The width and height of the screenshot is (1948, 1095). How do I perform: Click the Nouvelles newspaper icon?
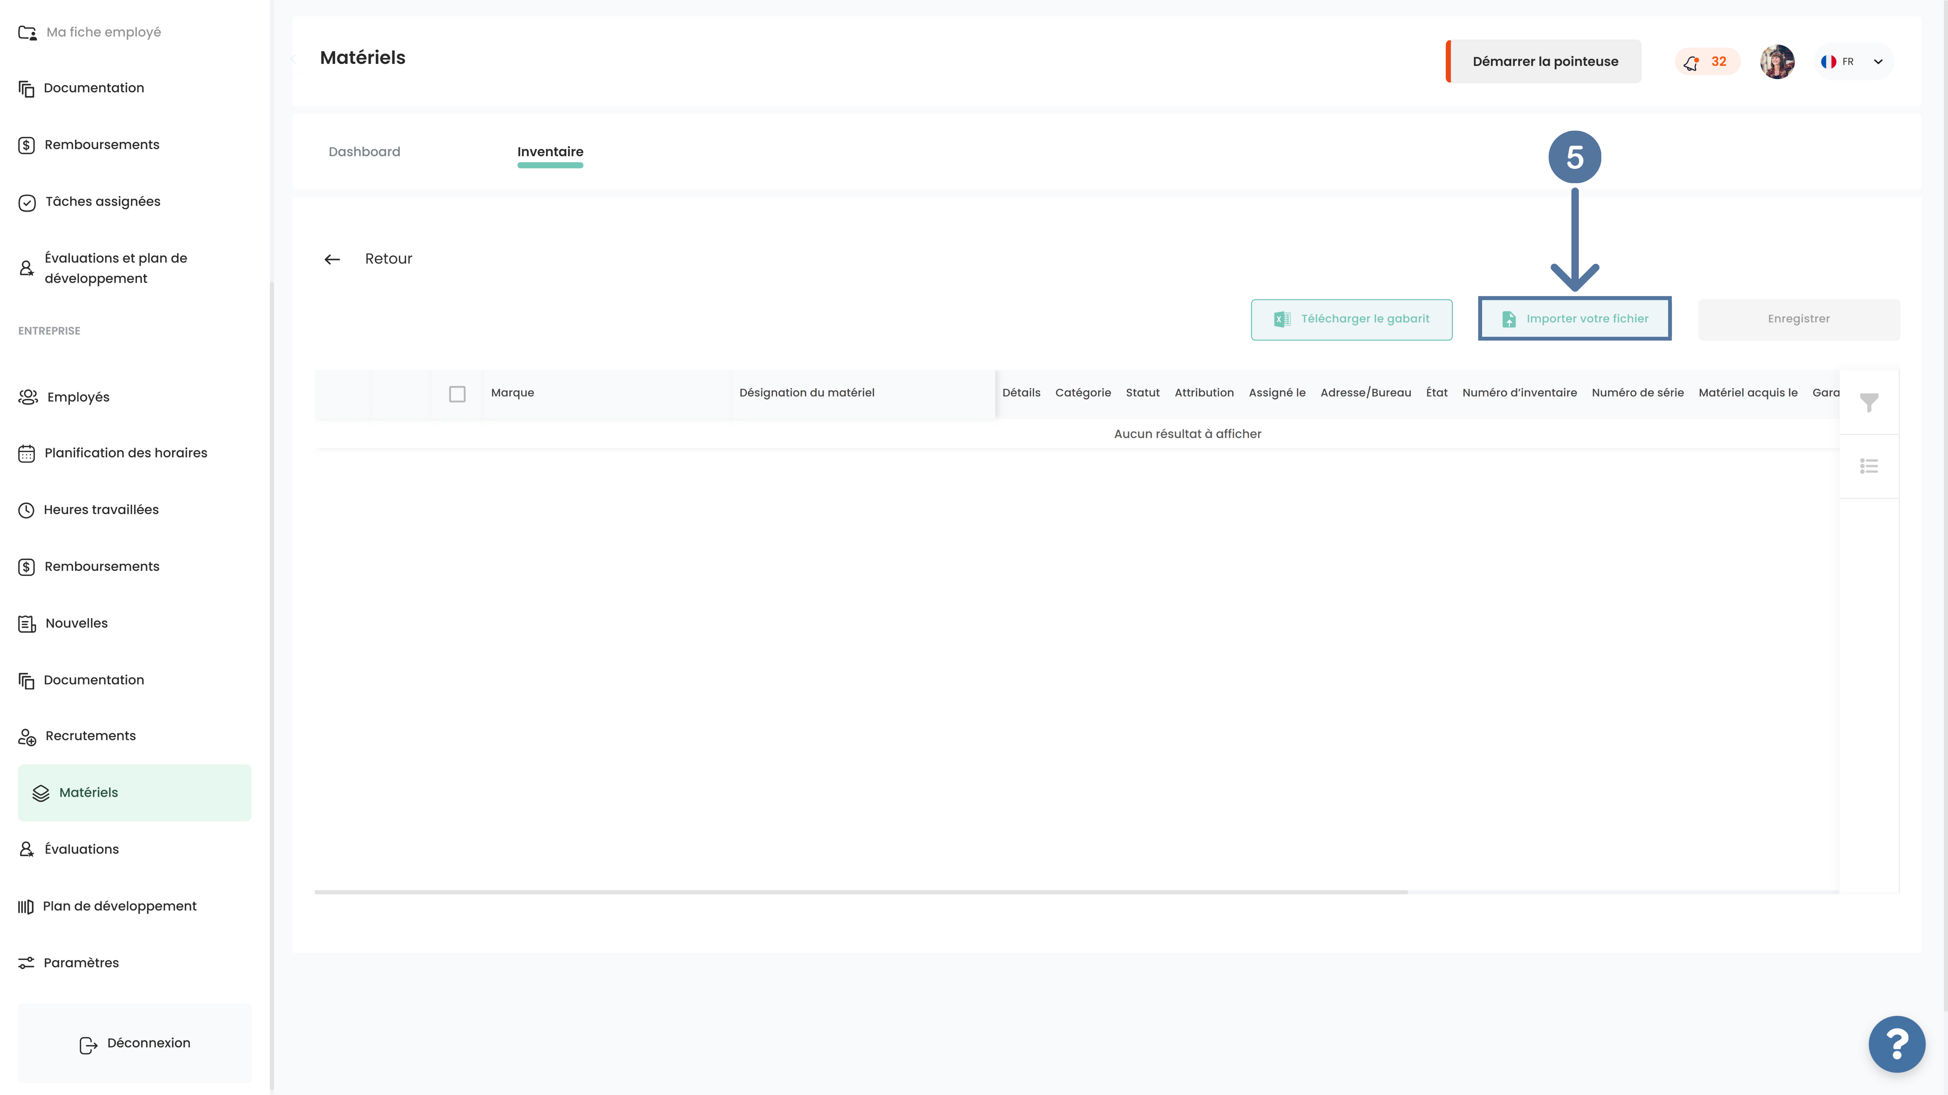click(x=27, y=624)
